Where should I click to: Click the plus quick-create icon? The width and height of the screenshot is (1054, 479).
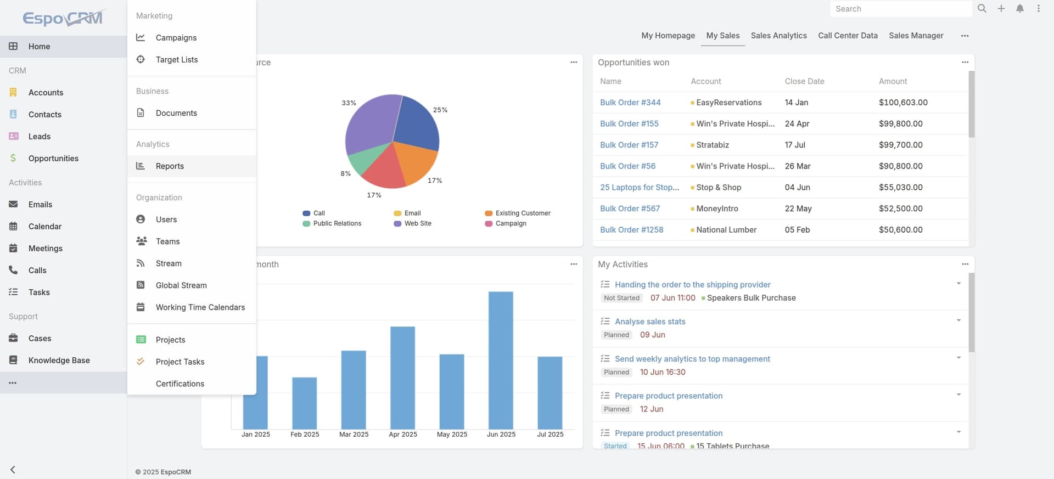coord(1001,9)
